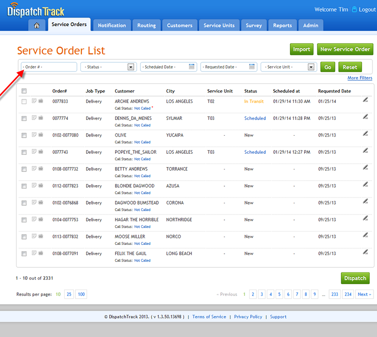Open notes icon for ARCHIE ANDREWS order
Screen dimensions: 377x337
34,101
